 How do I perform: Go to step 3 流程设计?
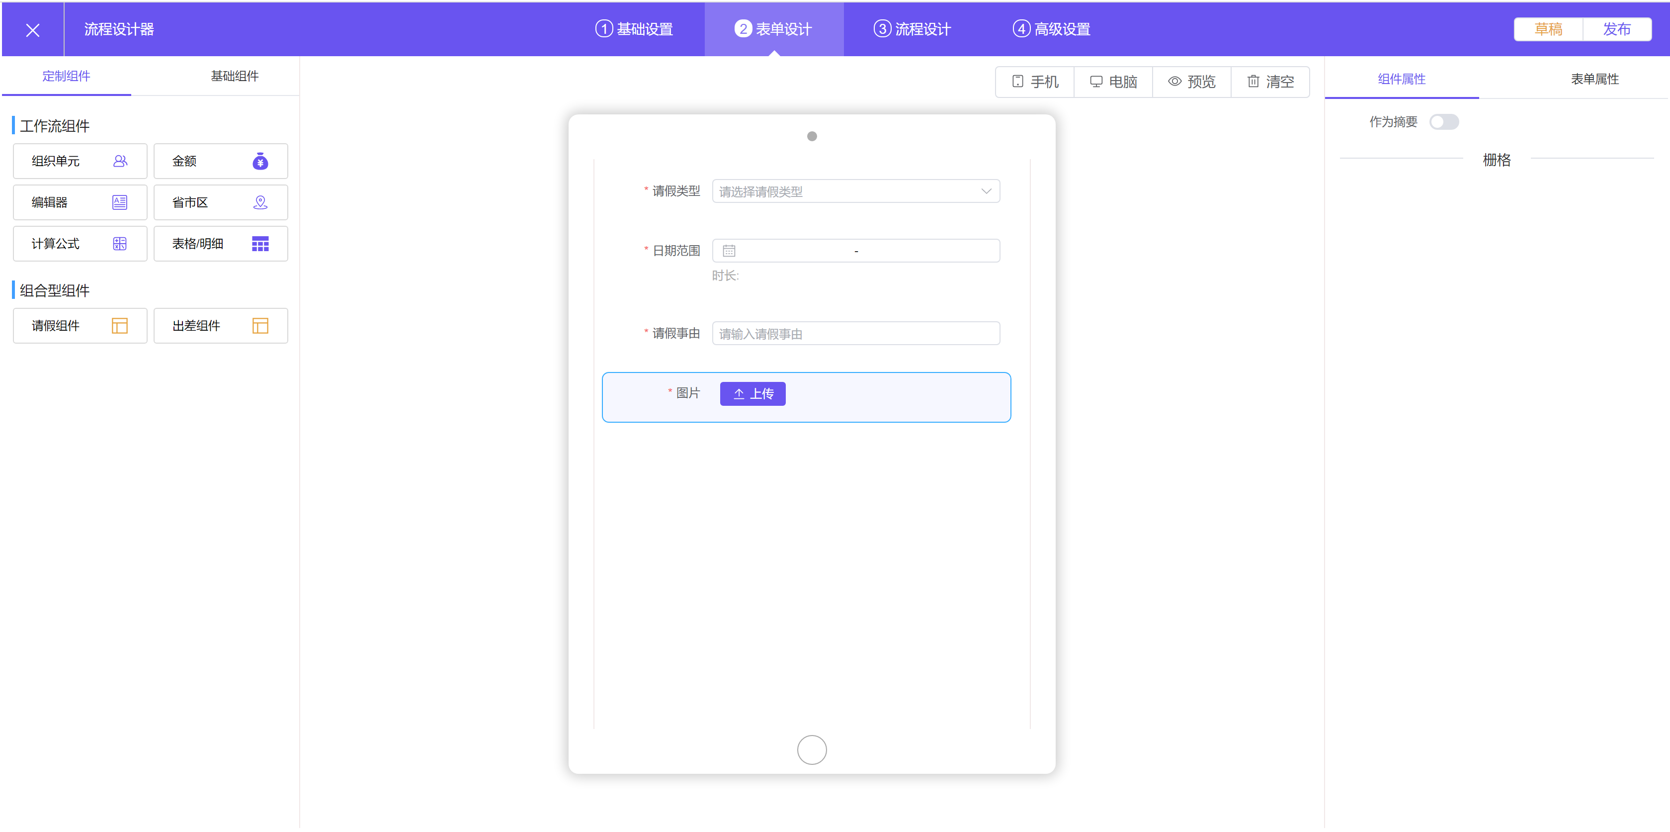pos(913,29)
